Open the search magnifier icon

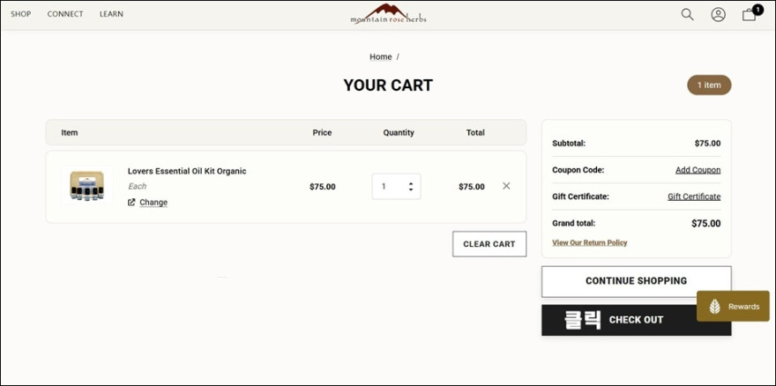[688, 14]
